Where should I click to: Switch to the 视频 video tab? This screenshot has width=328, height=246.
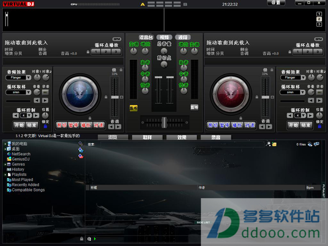tap(164, 37)
